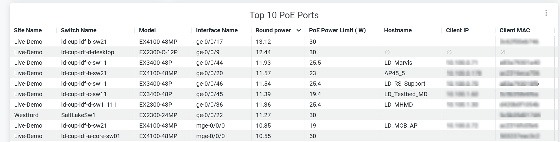This screenshot has width=560, height=142.
Task: Click interface ge-0/0/17 cell
Action: click(x=209, y=42)
